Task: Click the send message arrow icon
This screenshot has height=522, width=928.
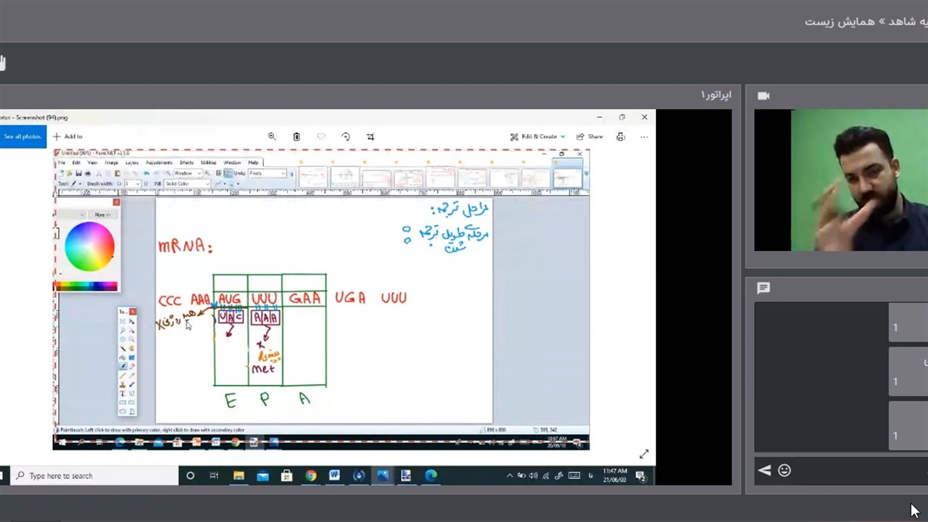Action: [764, 471]
